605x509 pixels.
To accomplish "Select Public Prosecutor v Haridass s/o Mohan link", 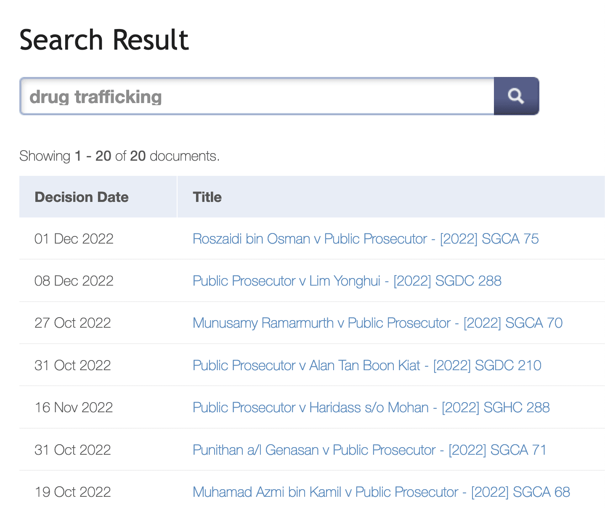I will coord(371,408).
